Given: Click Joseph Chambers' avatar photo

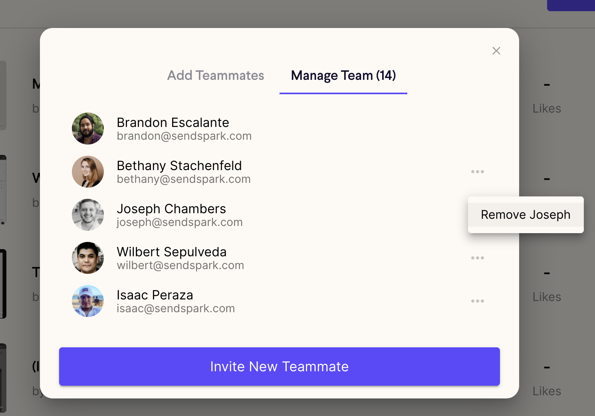Looking at the screenshot, I should click(88, 215).
